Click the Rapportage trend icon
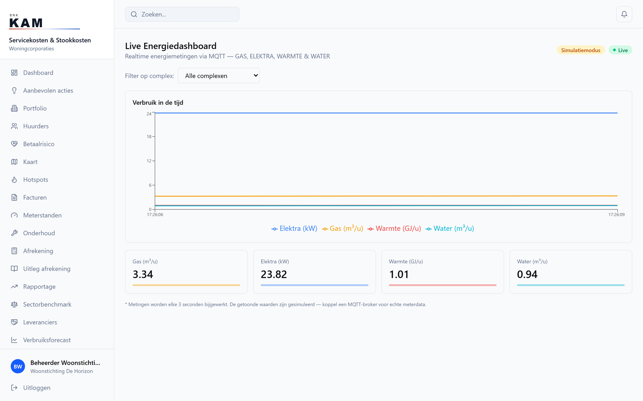The width and height of the screenshot is (643, 401). pos(14,287)
